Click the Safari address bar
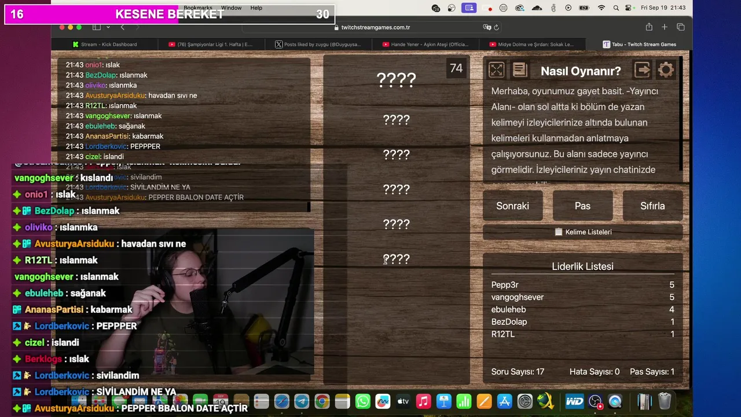 coord(372,27)
